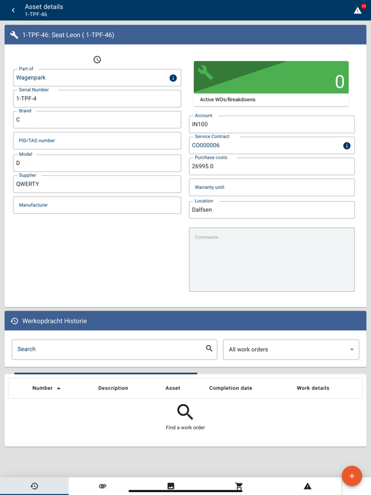The width and height of the screenshot is (371, 495).
Task: Click the Supplier field QWERTY
Action: tap(97, 184)
